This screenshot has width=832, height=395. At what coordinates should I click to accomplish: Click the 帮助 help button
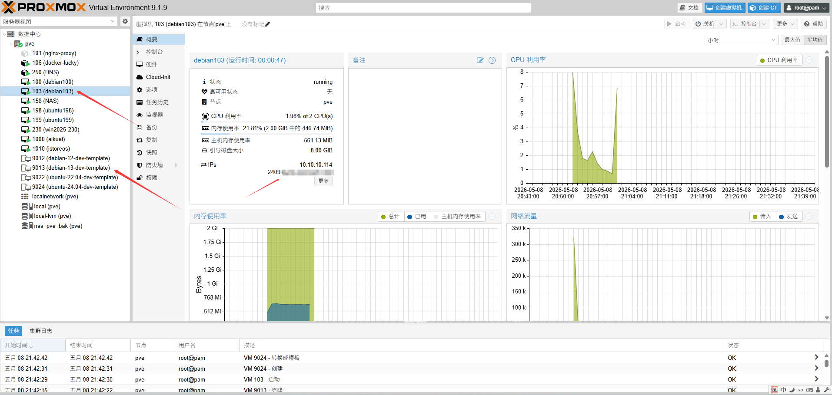tap(813, 24)
